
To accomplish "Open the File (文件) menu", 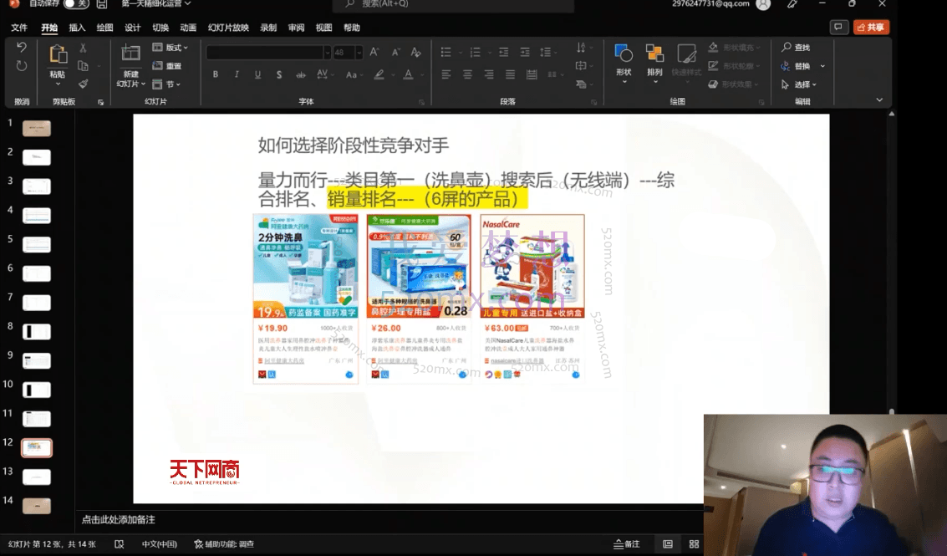I will [19, 28].
